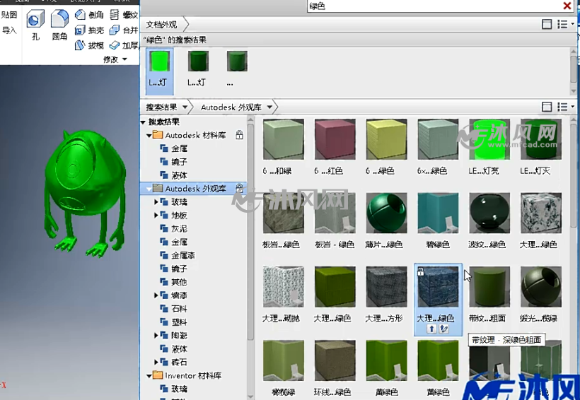Screen dimensions: 580x400
Task: Select the 板岩..绿色 slate appearance
Action: coord(283,213)
